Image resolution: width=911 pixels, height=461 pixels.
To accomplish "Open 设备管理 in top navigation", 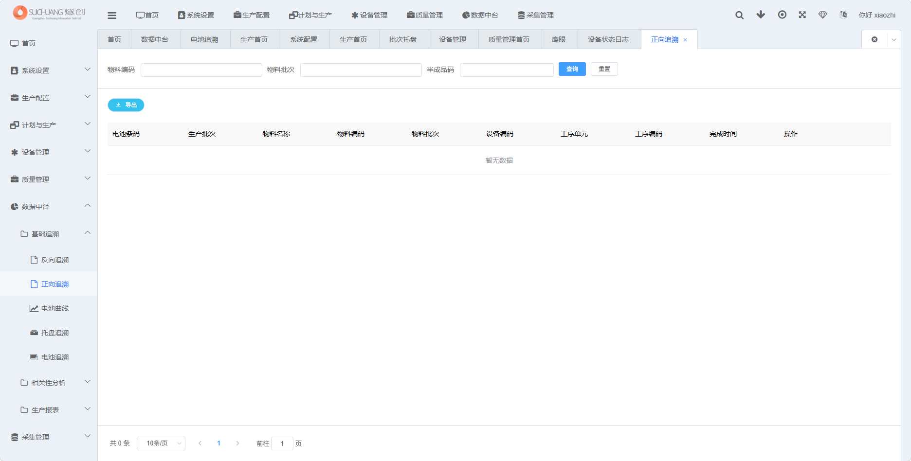I will tap(369, 15).
